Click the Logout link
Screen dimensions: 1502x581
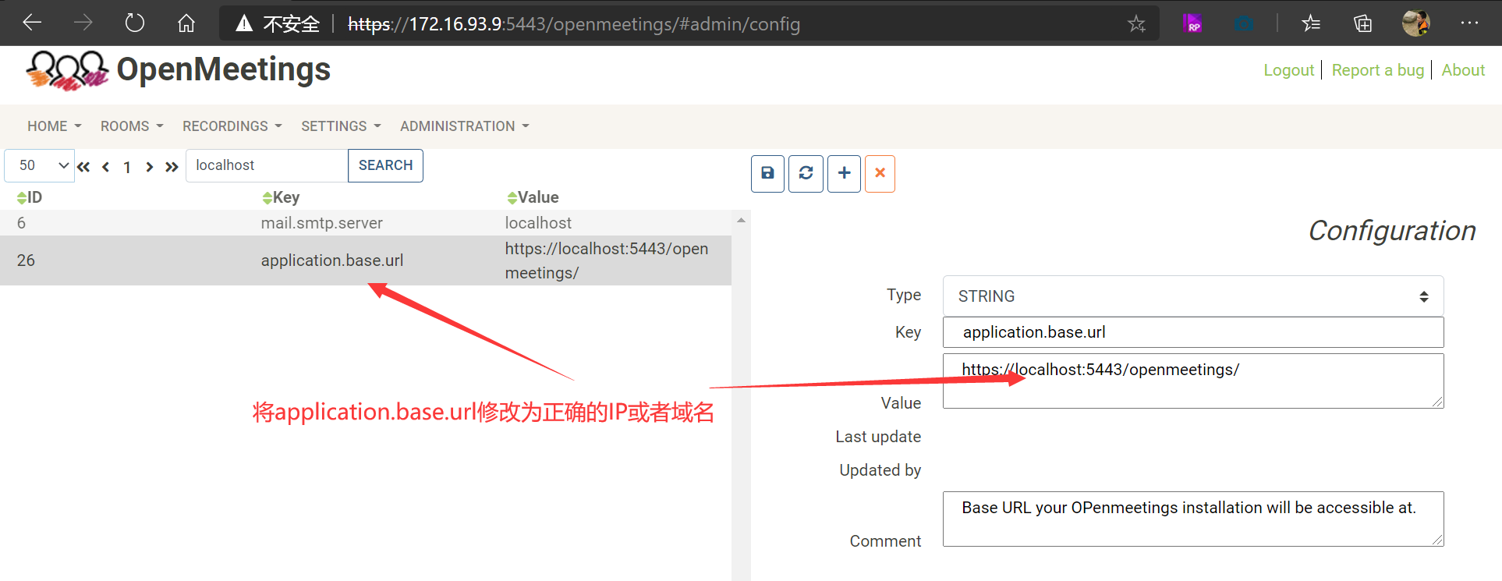[x=1288, y=70]
